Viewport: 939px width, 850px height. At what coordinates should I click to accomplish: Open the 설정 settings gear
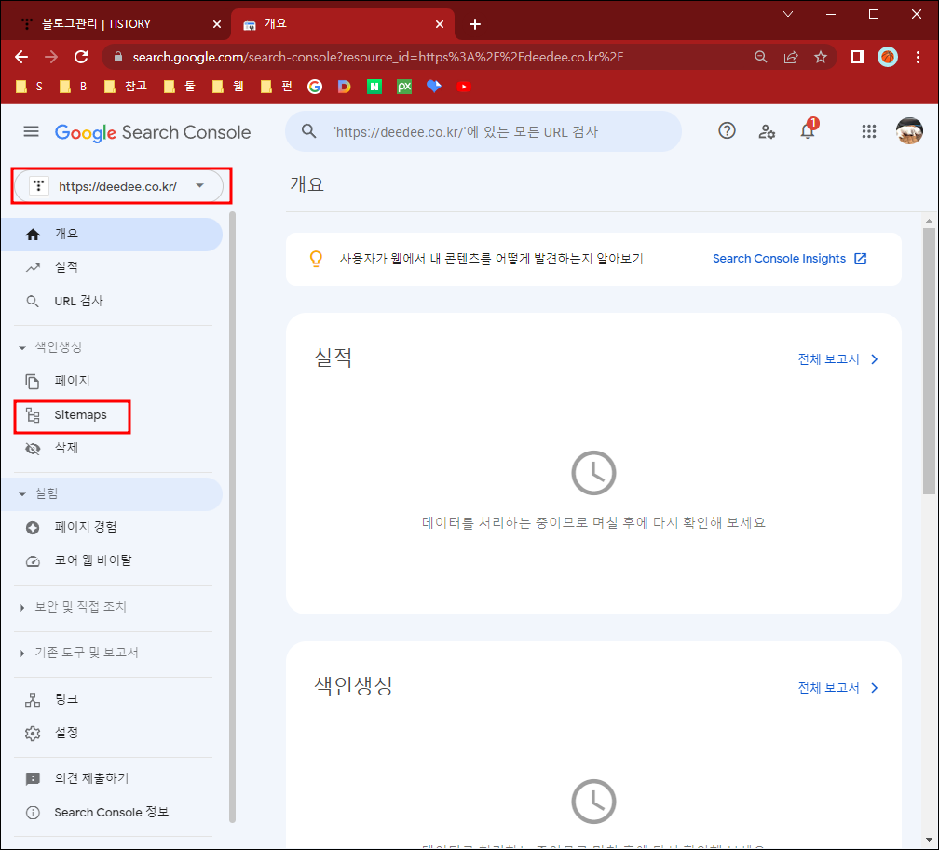65,733
